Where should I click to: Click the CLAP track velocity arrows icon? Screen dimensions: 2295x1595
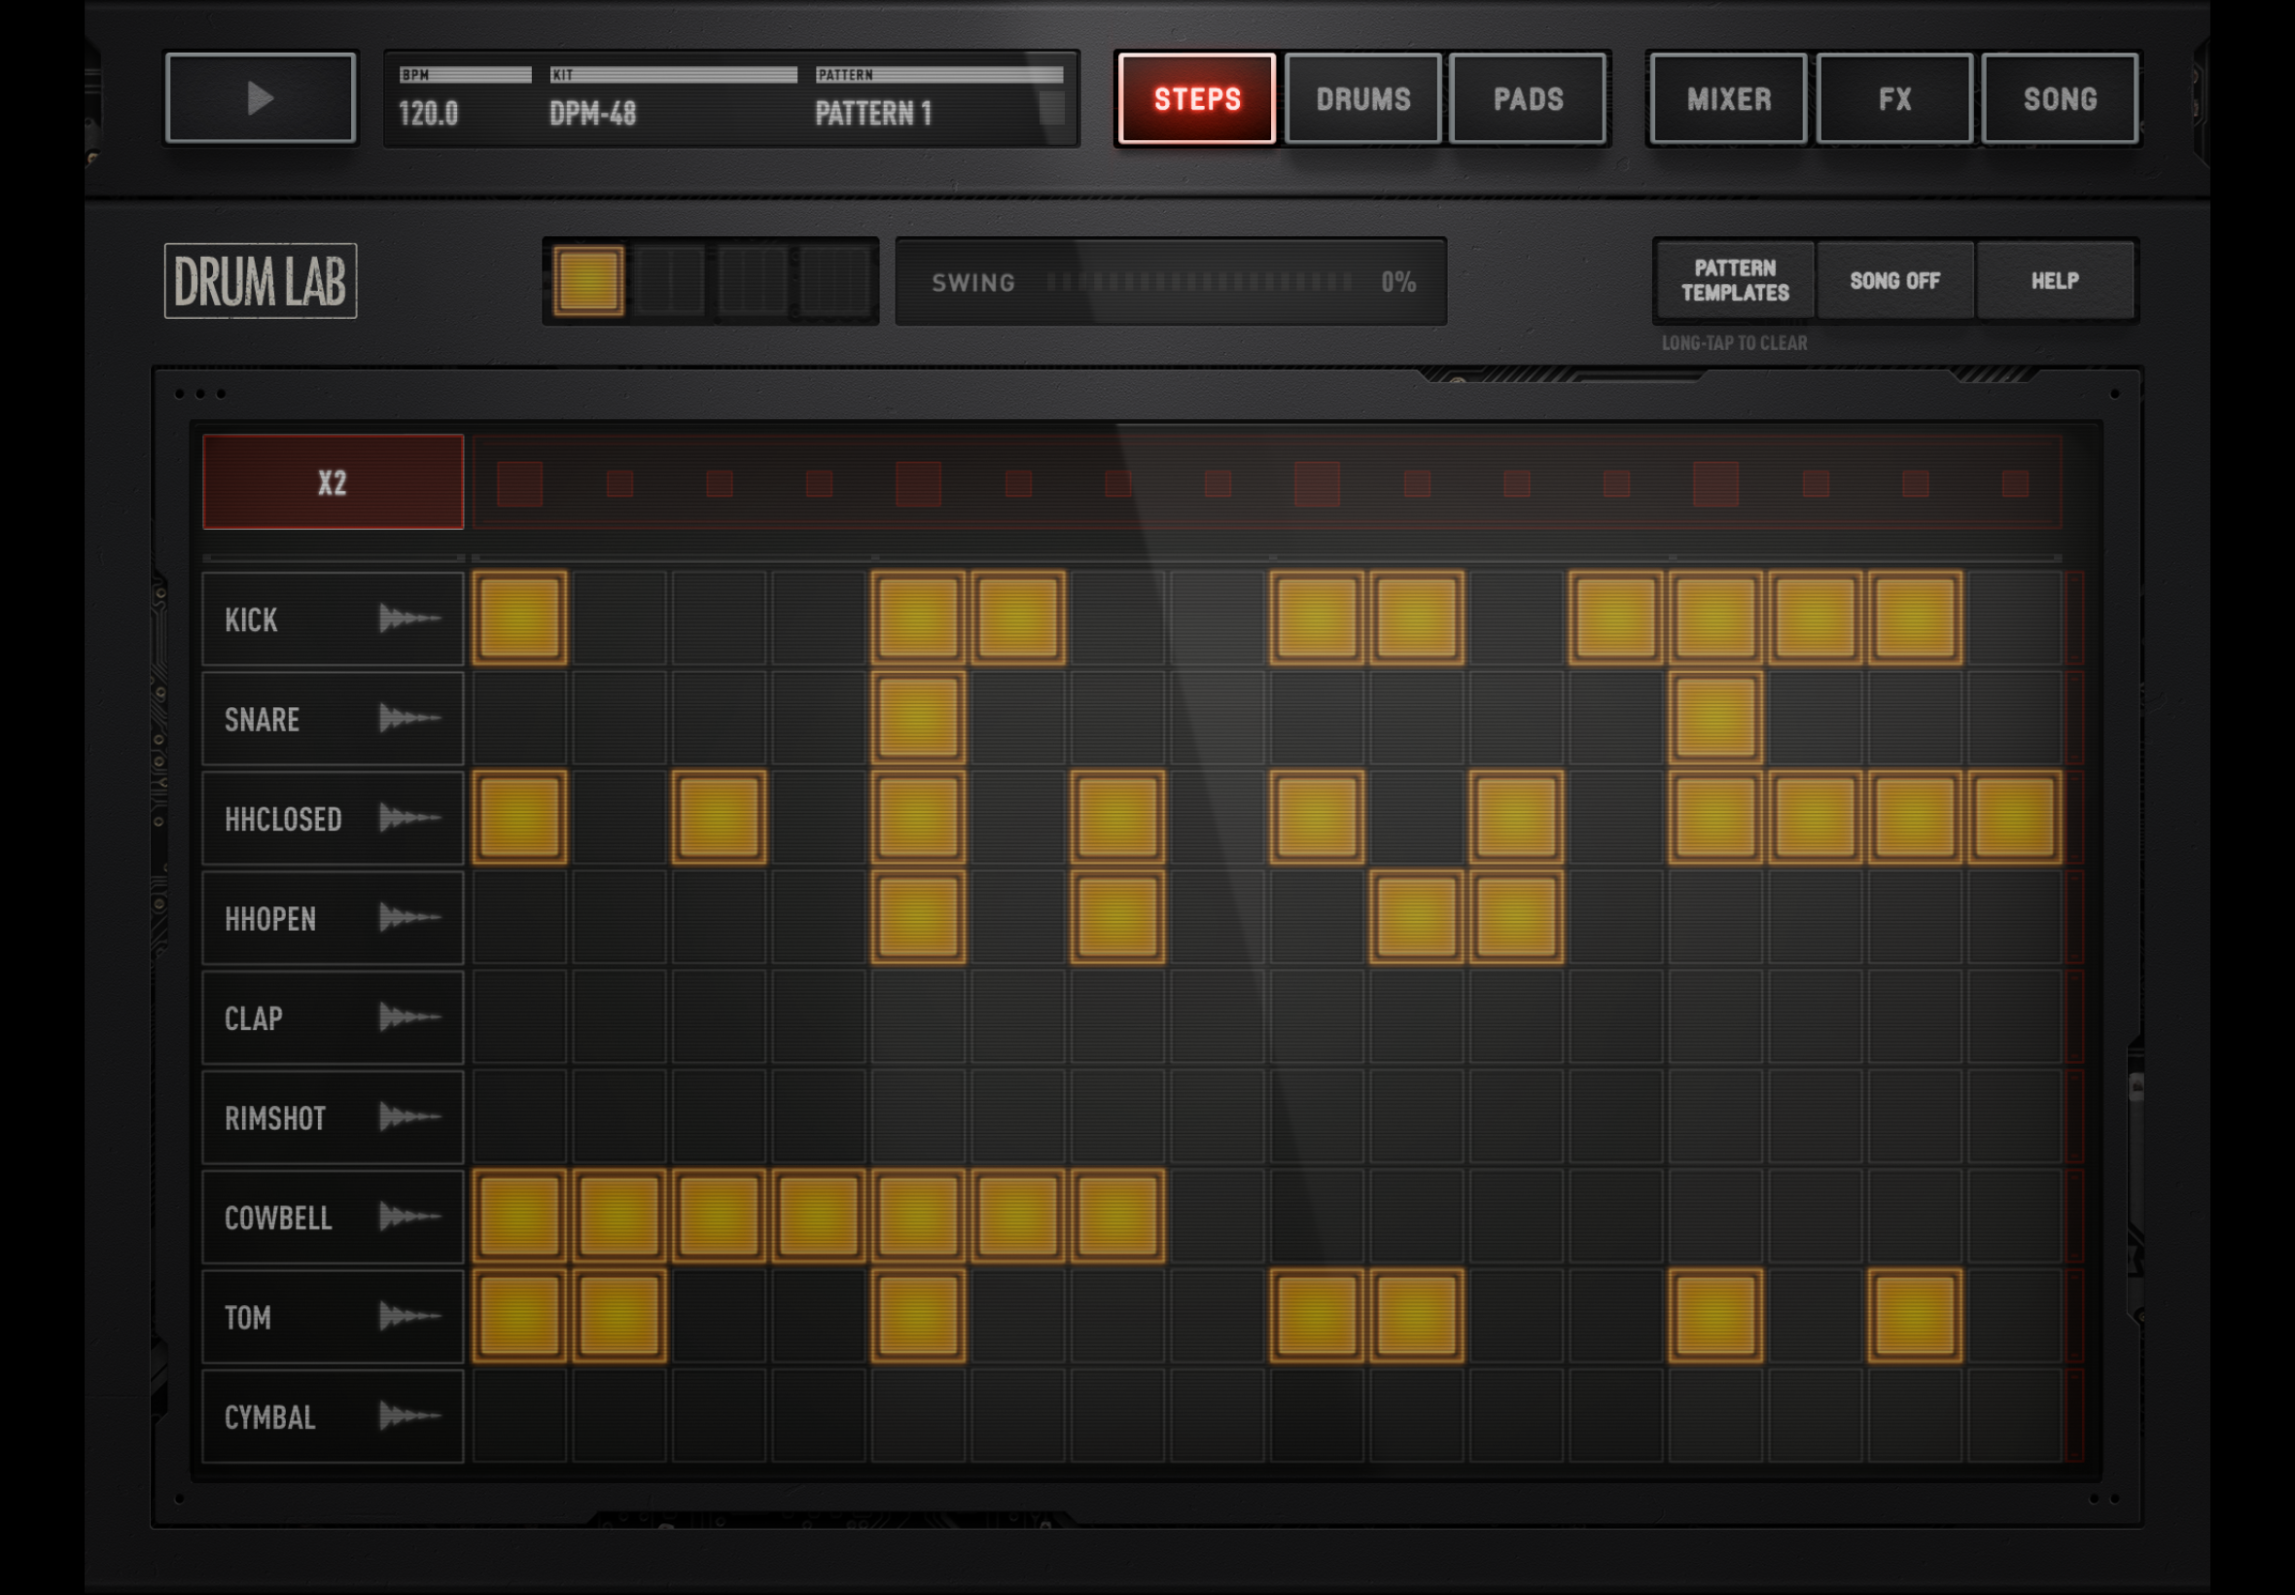click(409, 1017)
